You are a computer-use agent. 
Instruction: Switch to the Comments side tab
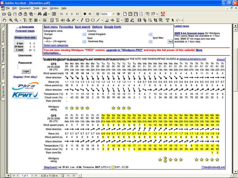[3, 74]
